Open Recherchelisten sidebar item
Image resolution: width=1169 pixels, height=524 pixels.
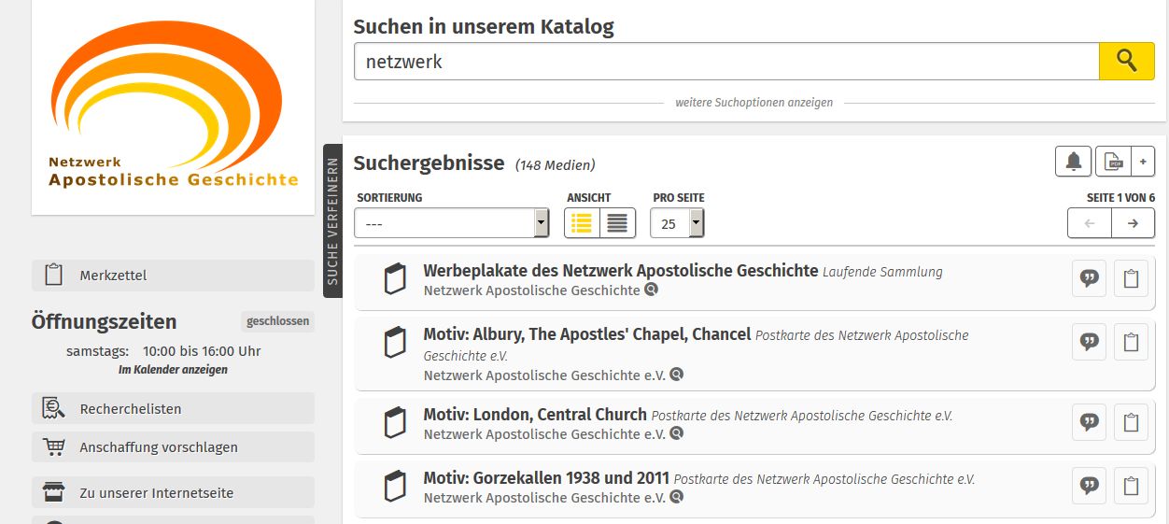point(173,408)
